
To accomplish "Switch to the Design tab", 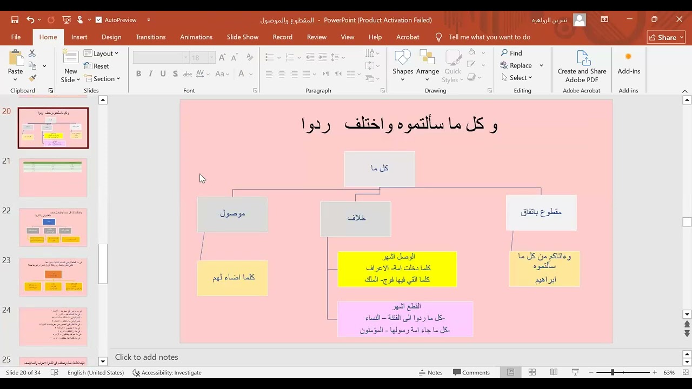I will 111,37.
